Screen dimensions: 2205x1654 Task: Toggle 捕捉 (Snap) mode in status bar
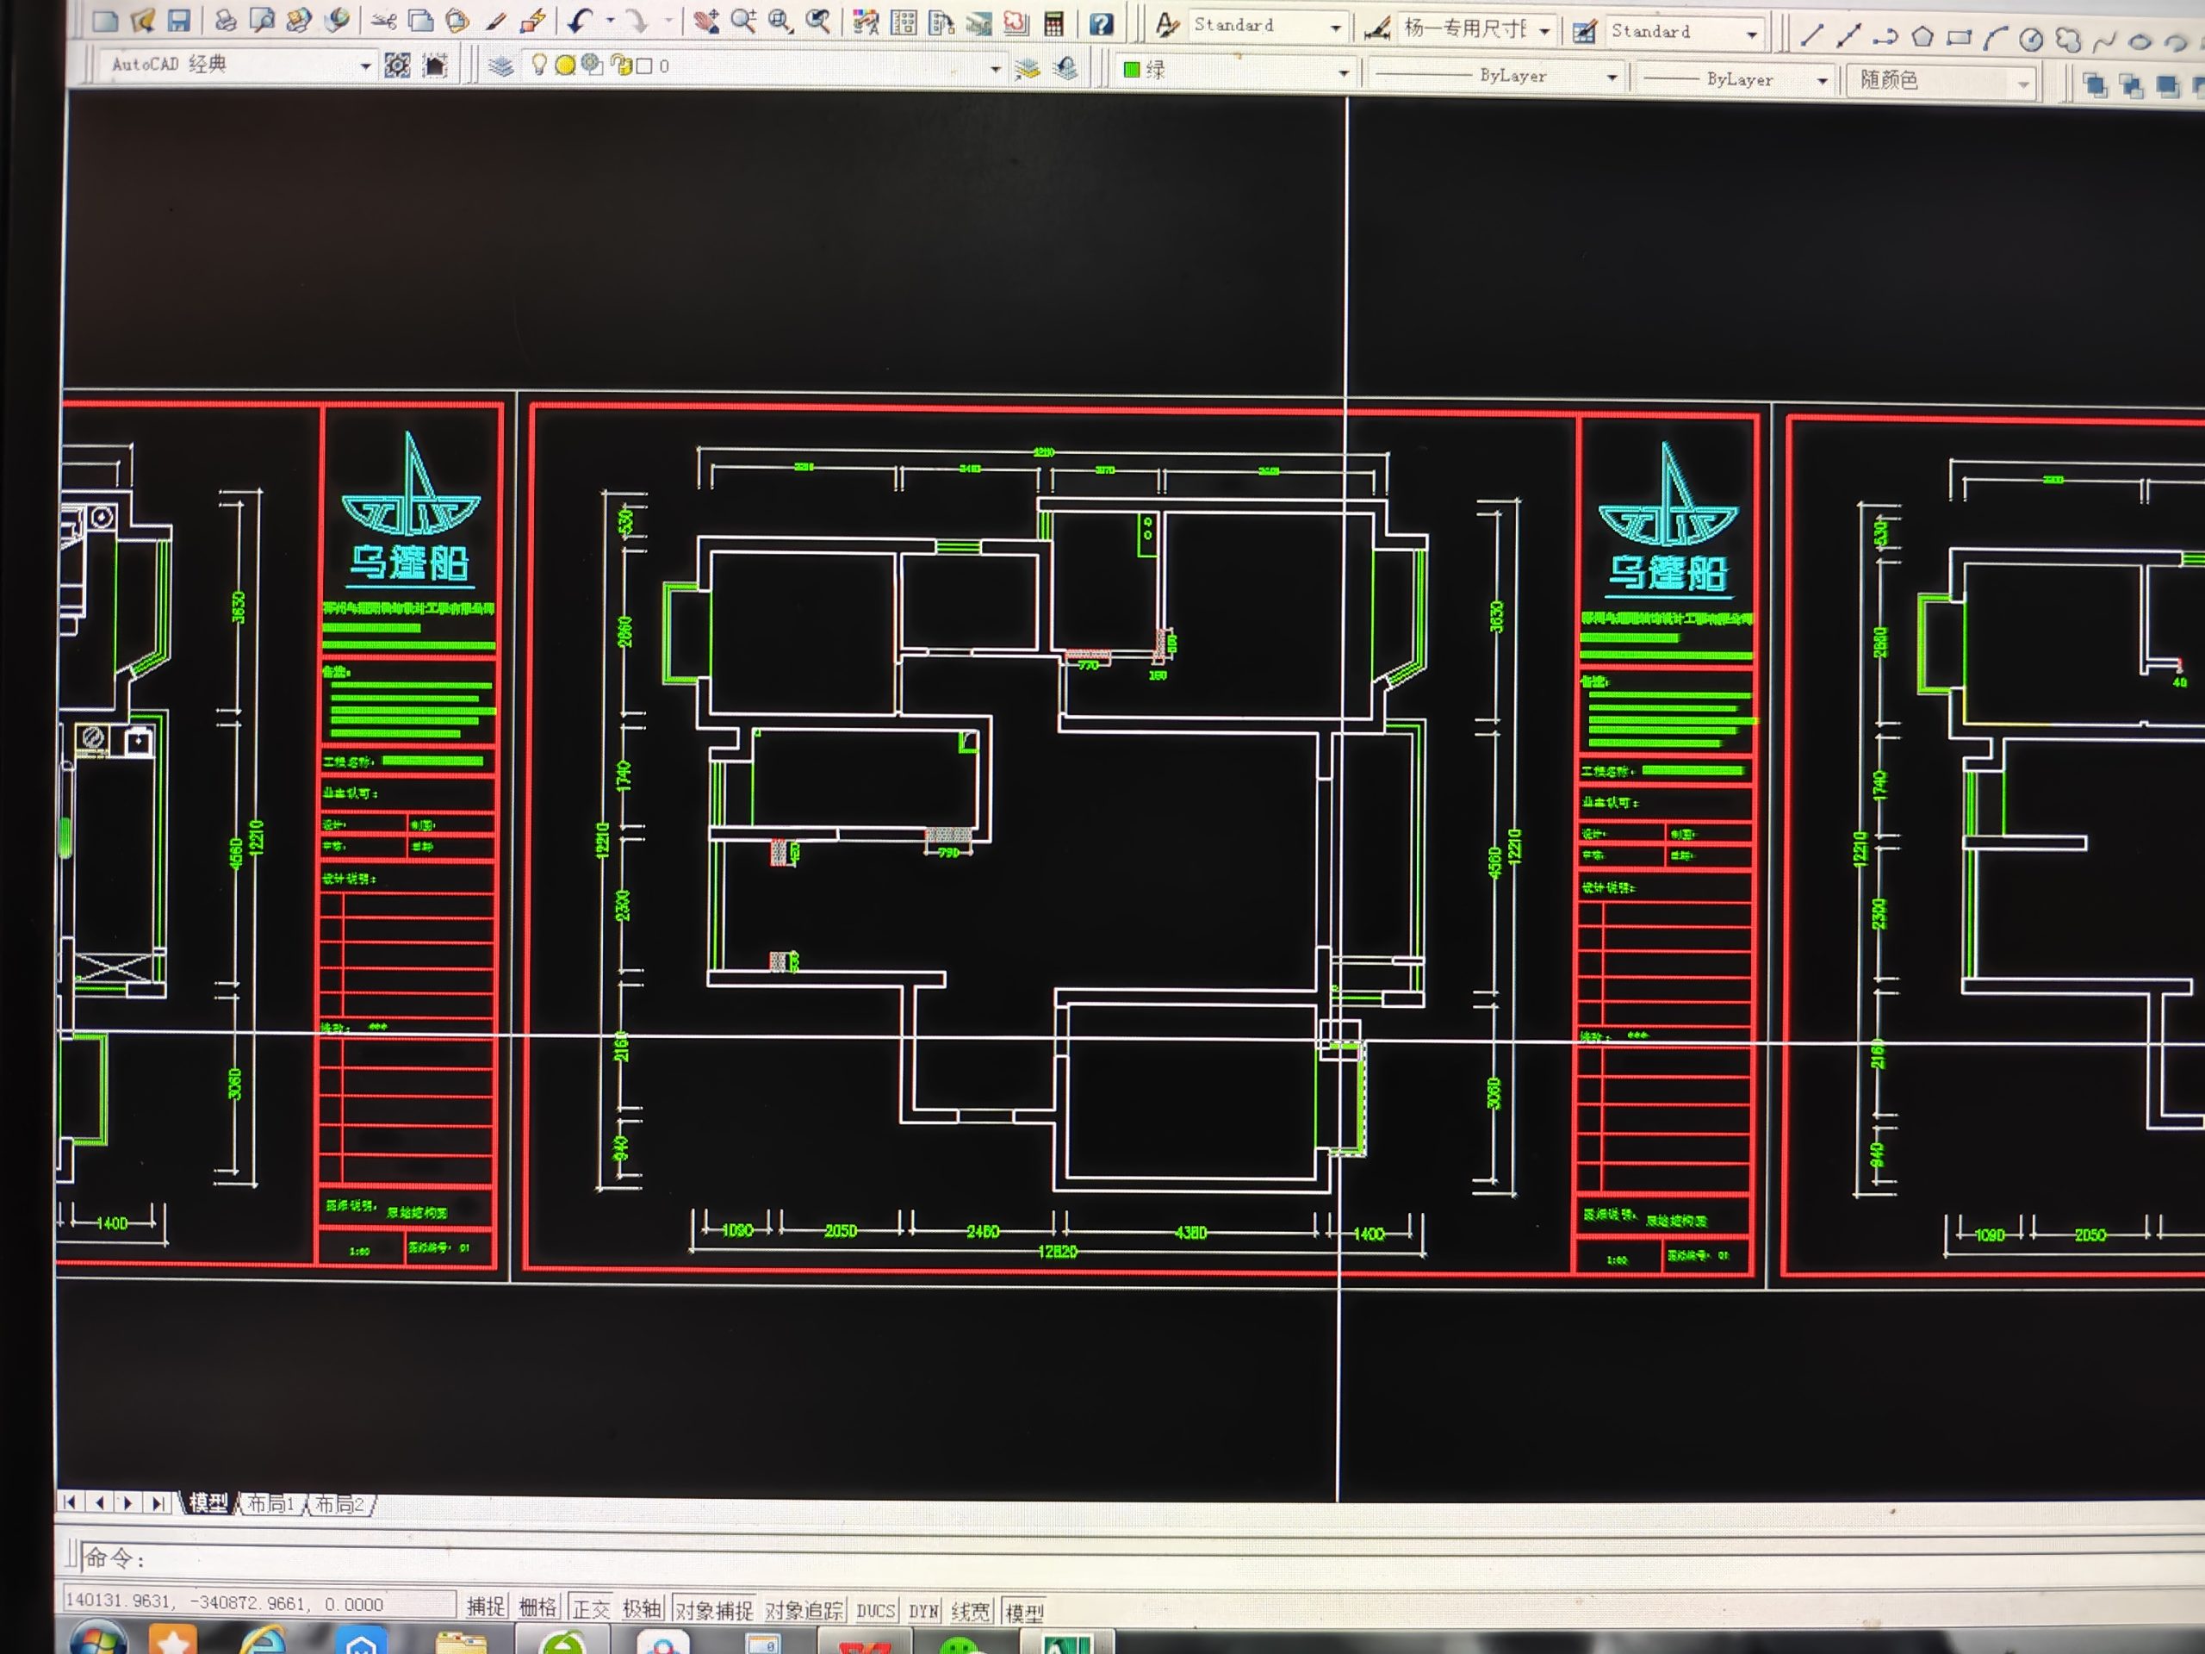click(486, 1606)
